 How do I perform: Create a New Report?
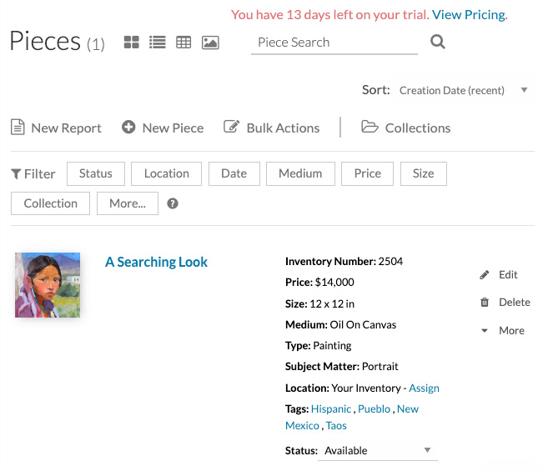pyautogui.click(x=56, y=128)
